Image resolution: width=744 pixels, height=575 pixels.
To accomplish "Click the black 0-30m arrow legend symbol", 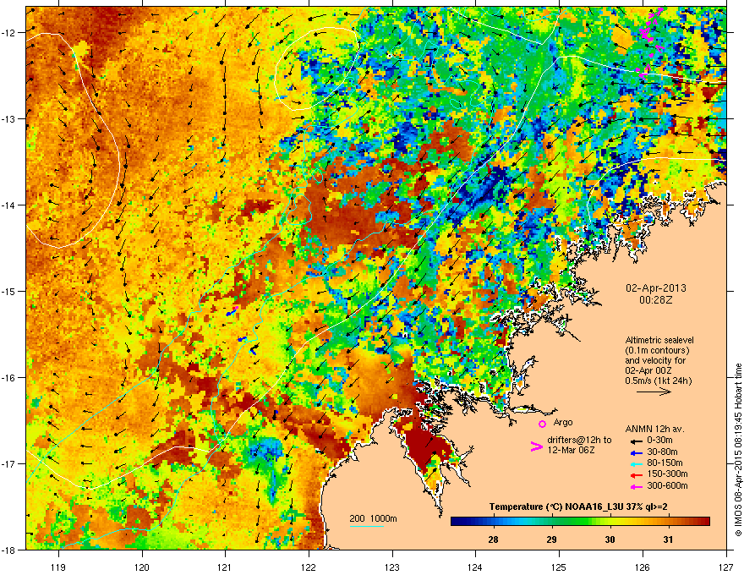I will [x=635, y=441].
